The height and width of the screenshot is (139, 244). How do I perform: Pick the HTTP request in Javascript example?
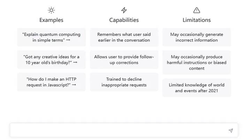point(51,82)
